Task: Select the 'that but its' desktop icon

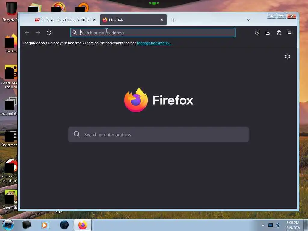Action: [x=9, y=106]
